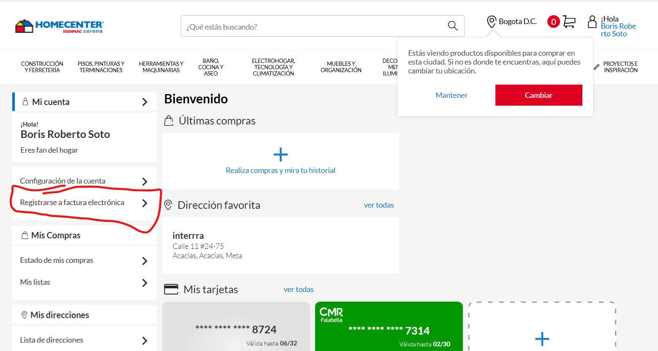Open Estado de mis compras chevron
Viewport: 658px width, 351px height.
pos(144,261)
